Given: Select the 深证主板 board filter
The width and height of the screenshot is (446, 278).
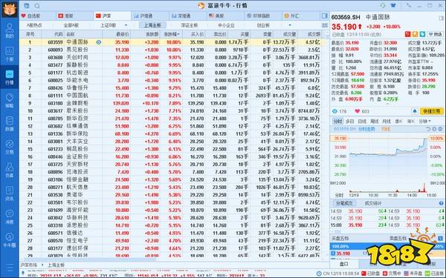Looking at the screenshot, I should coord(189,25).
